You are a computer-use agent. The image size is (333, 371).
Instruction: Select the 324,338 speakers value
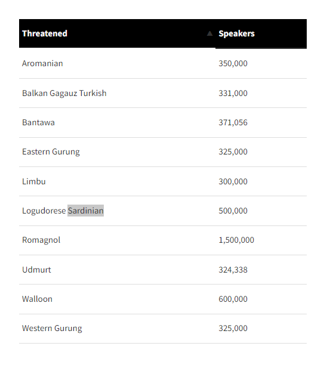pyautogui.click(x=233, y=270)
